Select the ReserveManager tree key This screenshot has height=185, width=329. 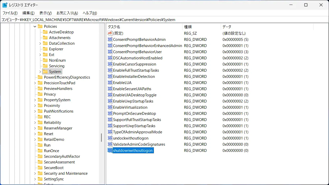click(58, 128)
